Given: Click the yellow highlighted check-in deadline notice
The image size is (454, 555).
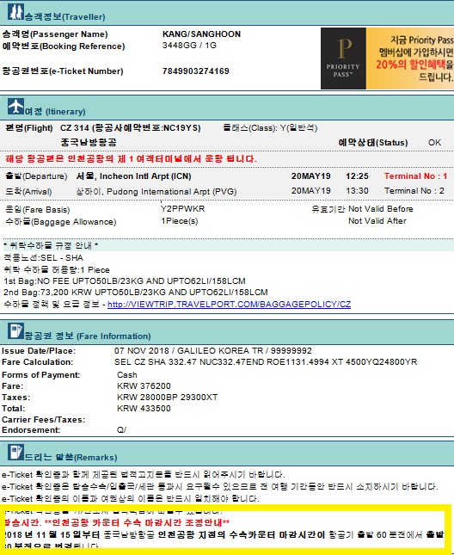Looking at the screenshot, I should pos(226,529).
